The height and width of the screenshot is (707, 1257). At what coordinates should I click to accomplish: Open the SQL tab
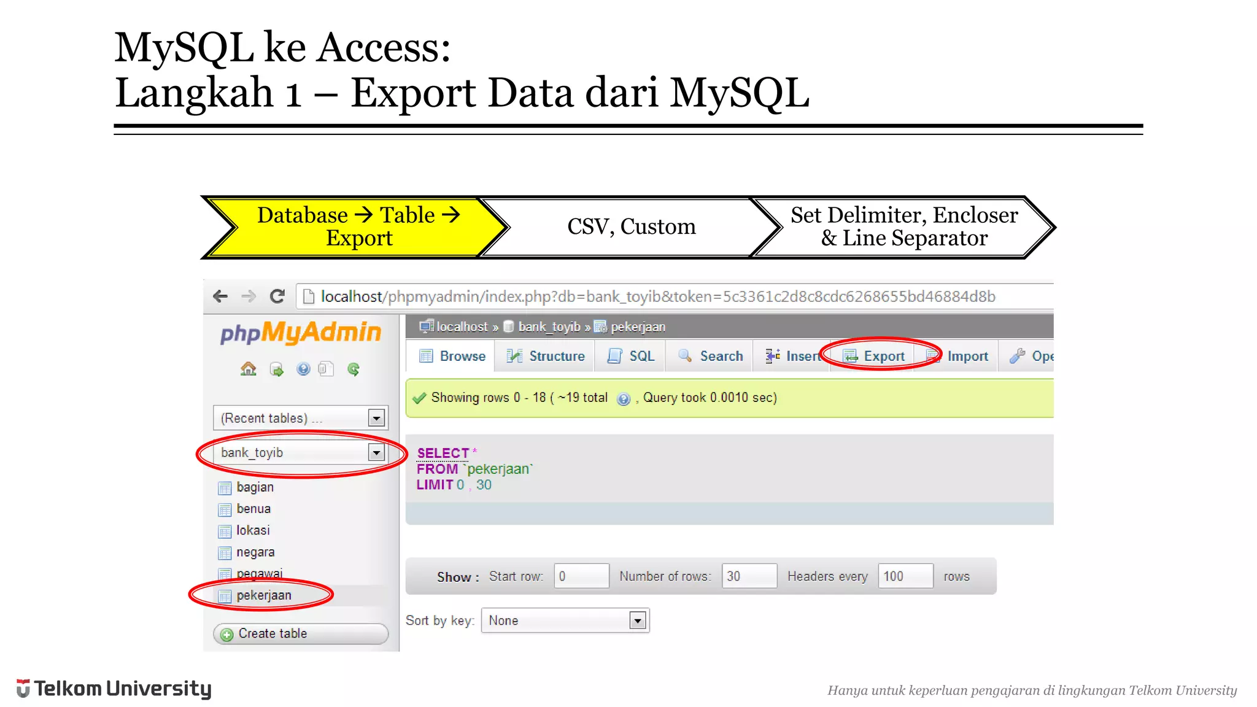(x=630, y=356)
